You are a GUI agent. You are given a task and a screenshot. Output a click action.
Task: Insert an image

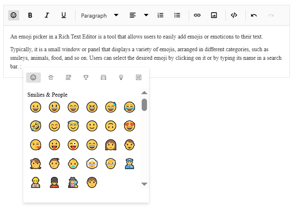coord(214,15)
